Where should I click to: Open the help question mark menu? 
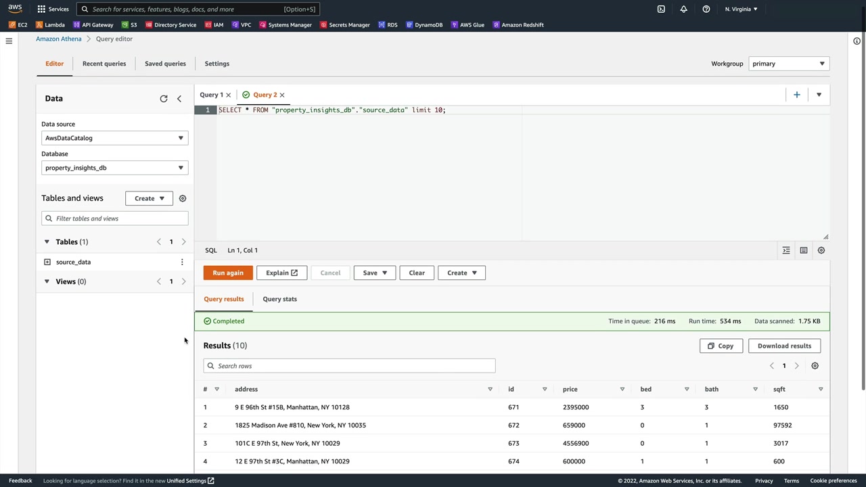tap(706, 9)
